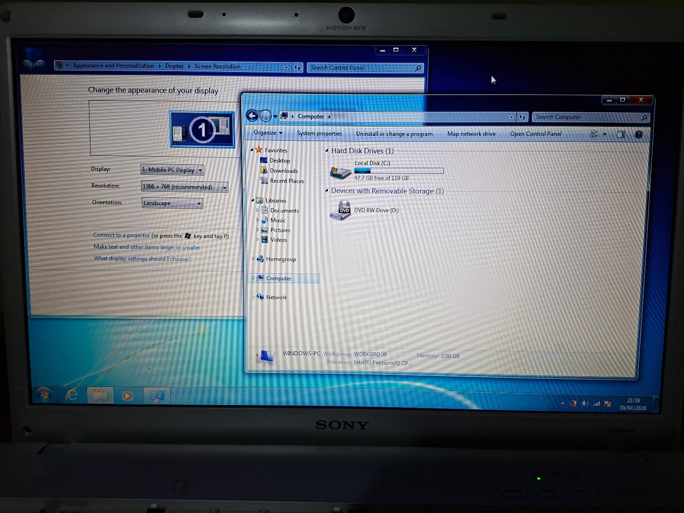Click Display in the Screen Resolution breadcrumb
This screenshot has height=513, width=684.
point(174,66)
